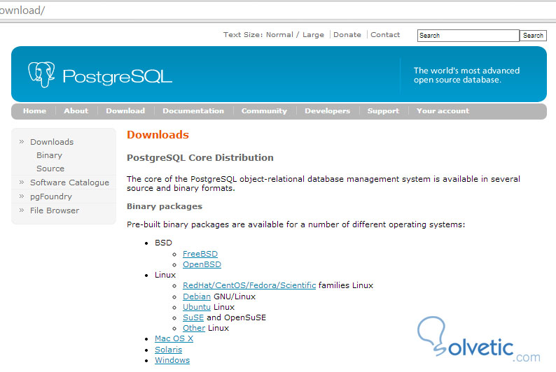The width and height of the screenshot is (556, 372).
Task: Click the 'Downloads' page heading
Action: pyautogui.click(x=158, y=135)
